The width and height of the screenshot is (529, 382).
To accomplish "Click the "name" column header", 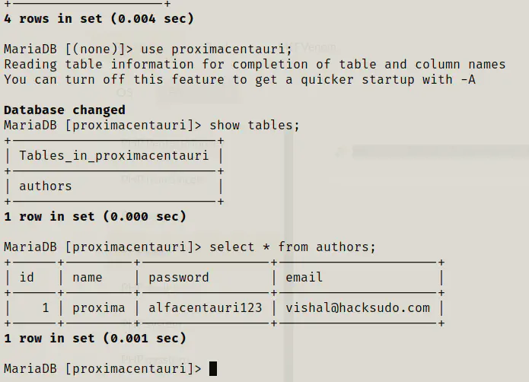I will pos(88,278).
